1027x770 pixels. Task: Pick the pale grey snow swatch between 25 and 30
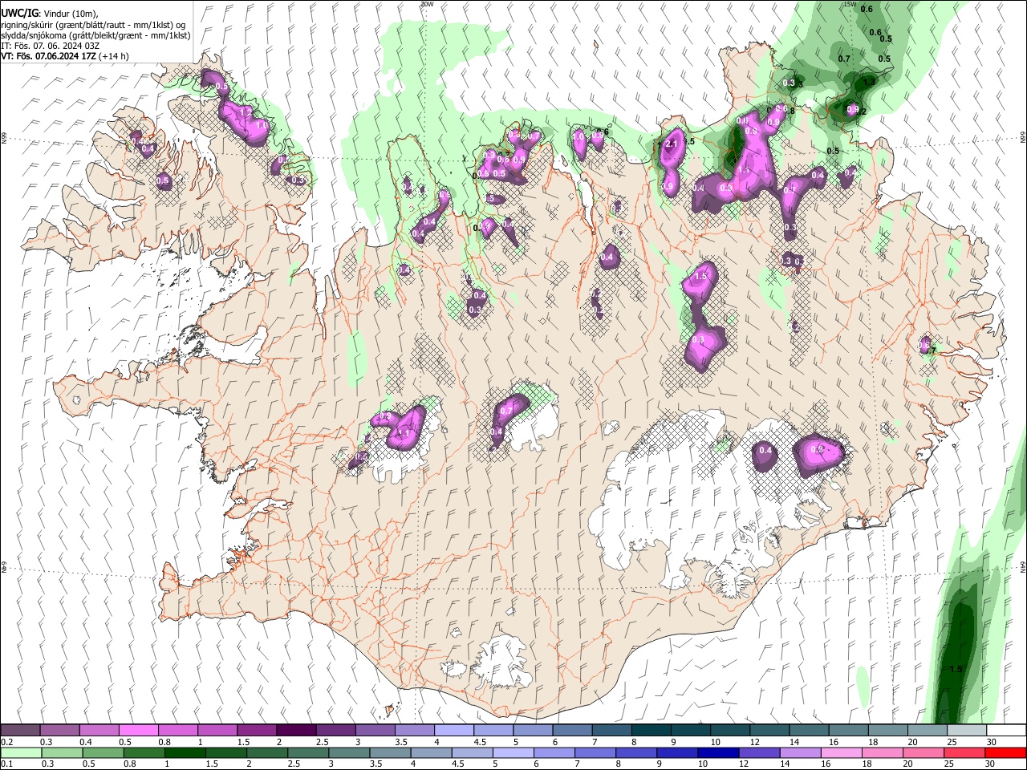(x=967, y=730)
